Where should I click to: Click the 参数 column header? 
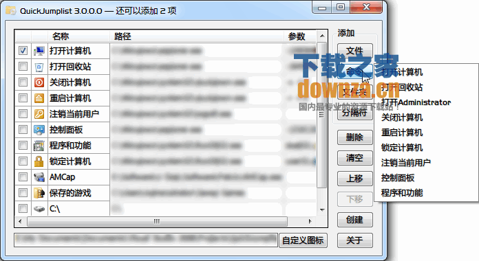tap(300, 36)
